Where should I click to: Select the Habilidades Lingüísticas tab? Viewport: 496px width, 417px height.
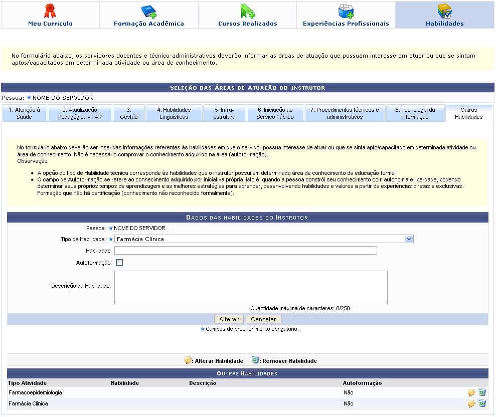click(174, 113)
